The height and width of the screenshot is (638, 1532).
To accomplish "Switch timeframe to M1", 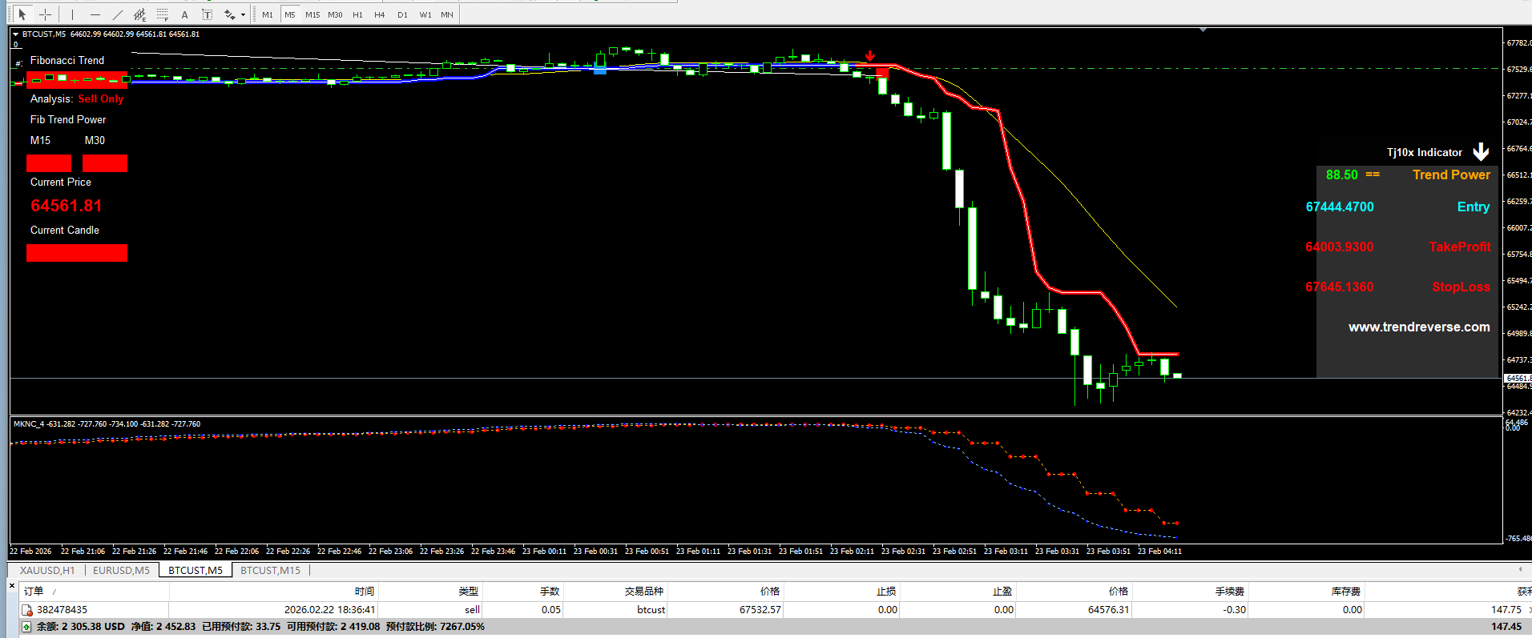I will click(268, 14).
